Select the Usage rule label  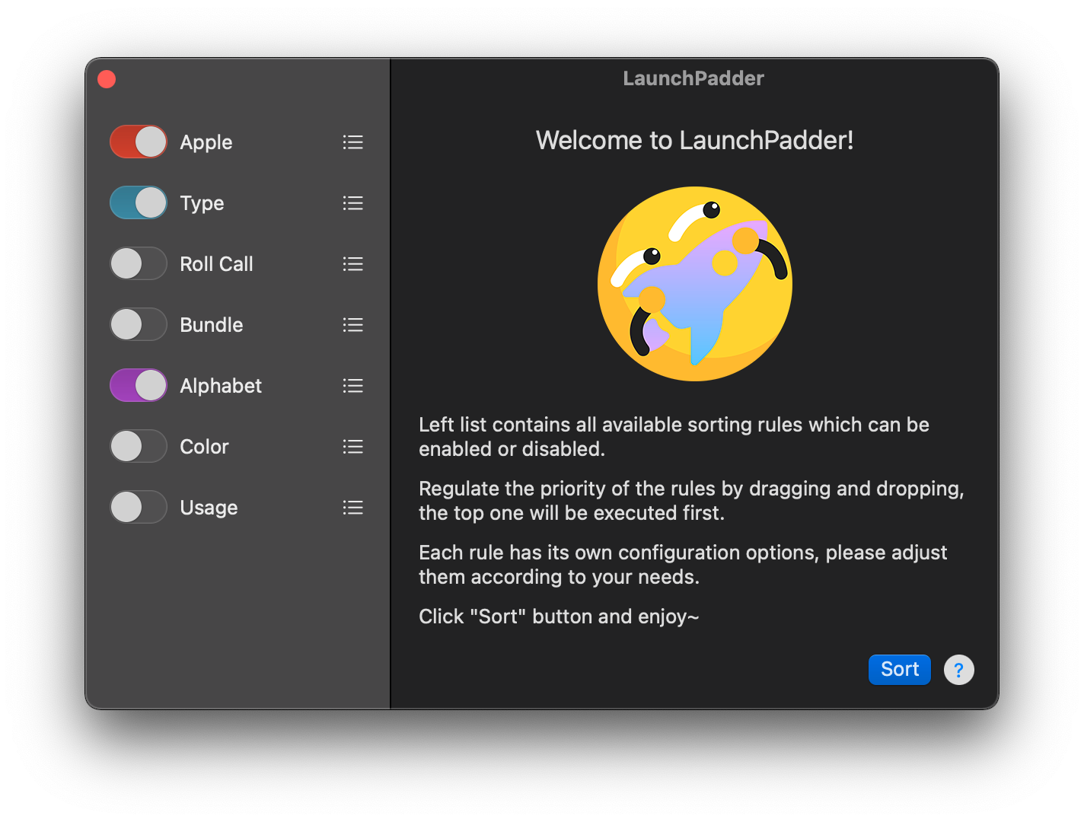pyautogui.click(x=209, y=508)
